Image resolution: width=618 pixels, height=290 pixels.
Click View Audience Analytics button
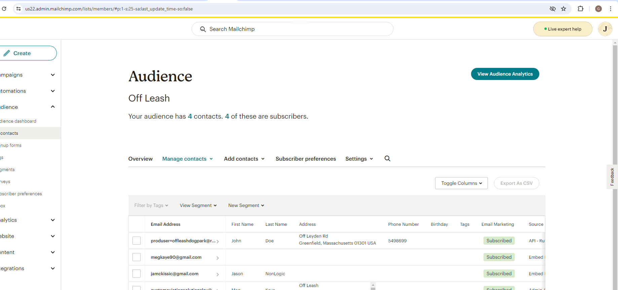(x=505, y=74)
